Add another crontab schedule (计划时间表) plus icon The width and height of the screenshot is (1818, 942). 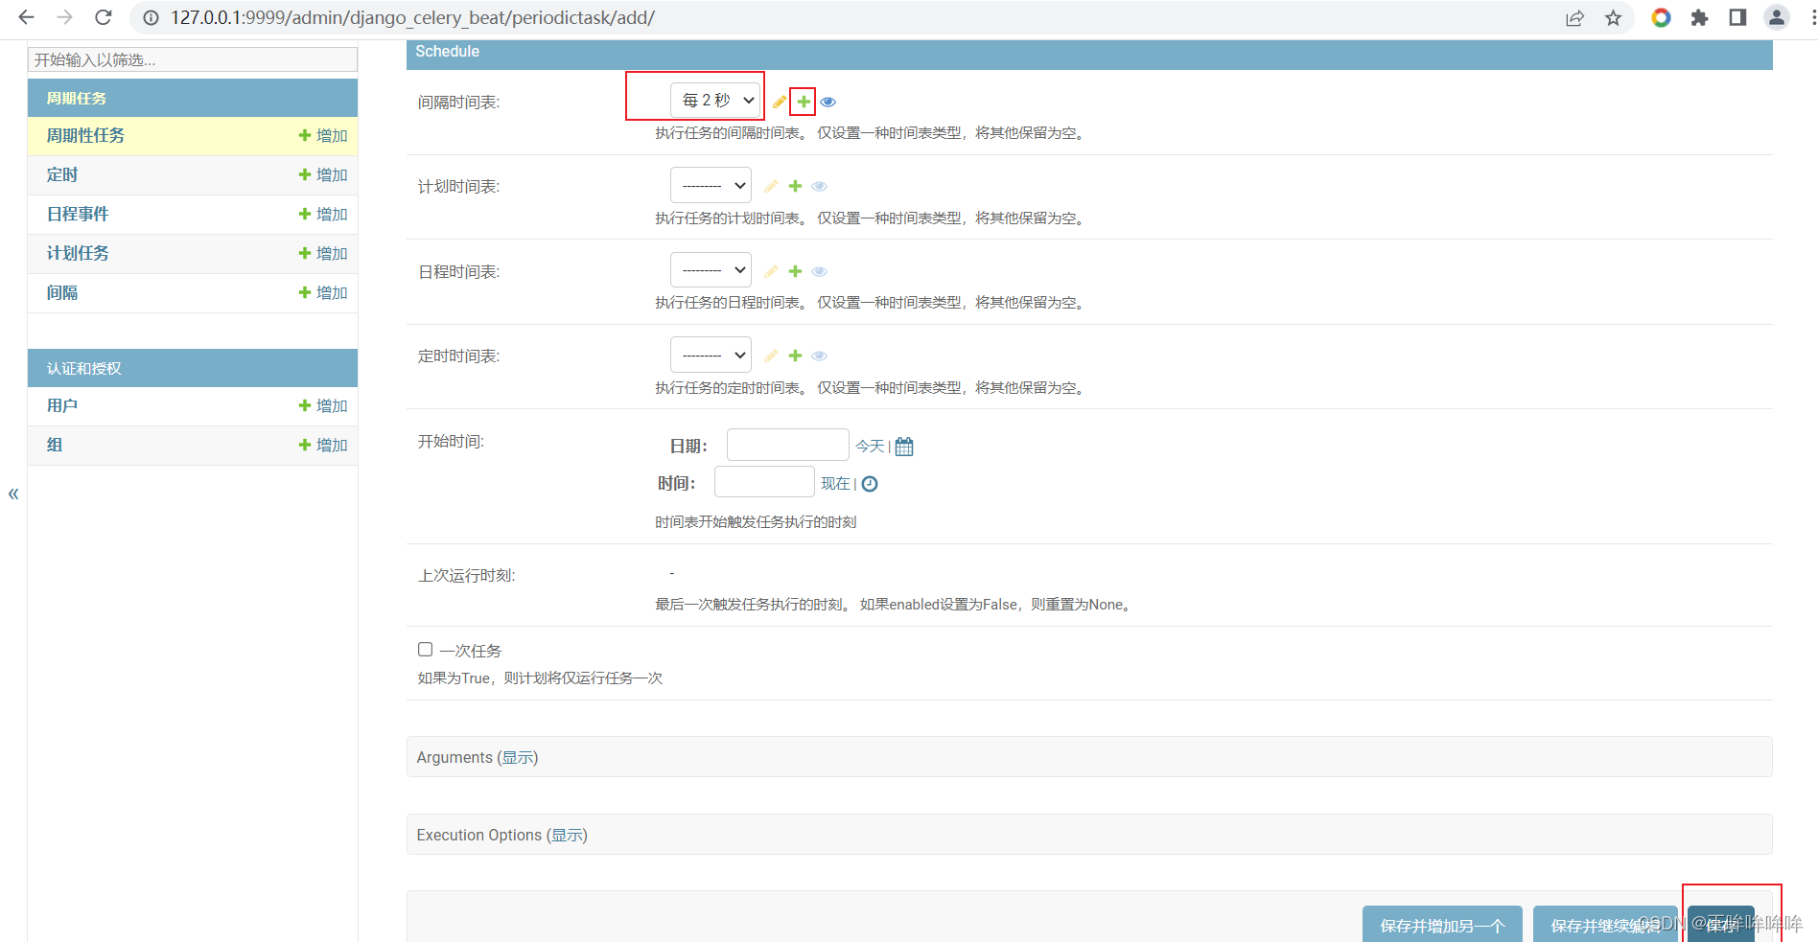pyautogui.click(x=795, y=186)
